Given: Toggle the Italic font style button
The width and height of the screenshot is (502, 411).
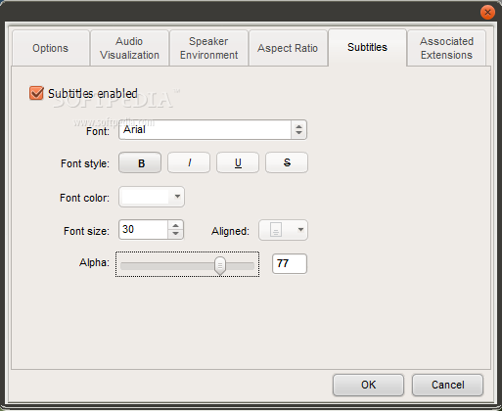Looking at the screenshot, I should pos(189,162).
